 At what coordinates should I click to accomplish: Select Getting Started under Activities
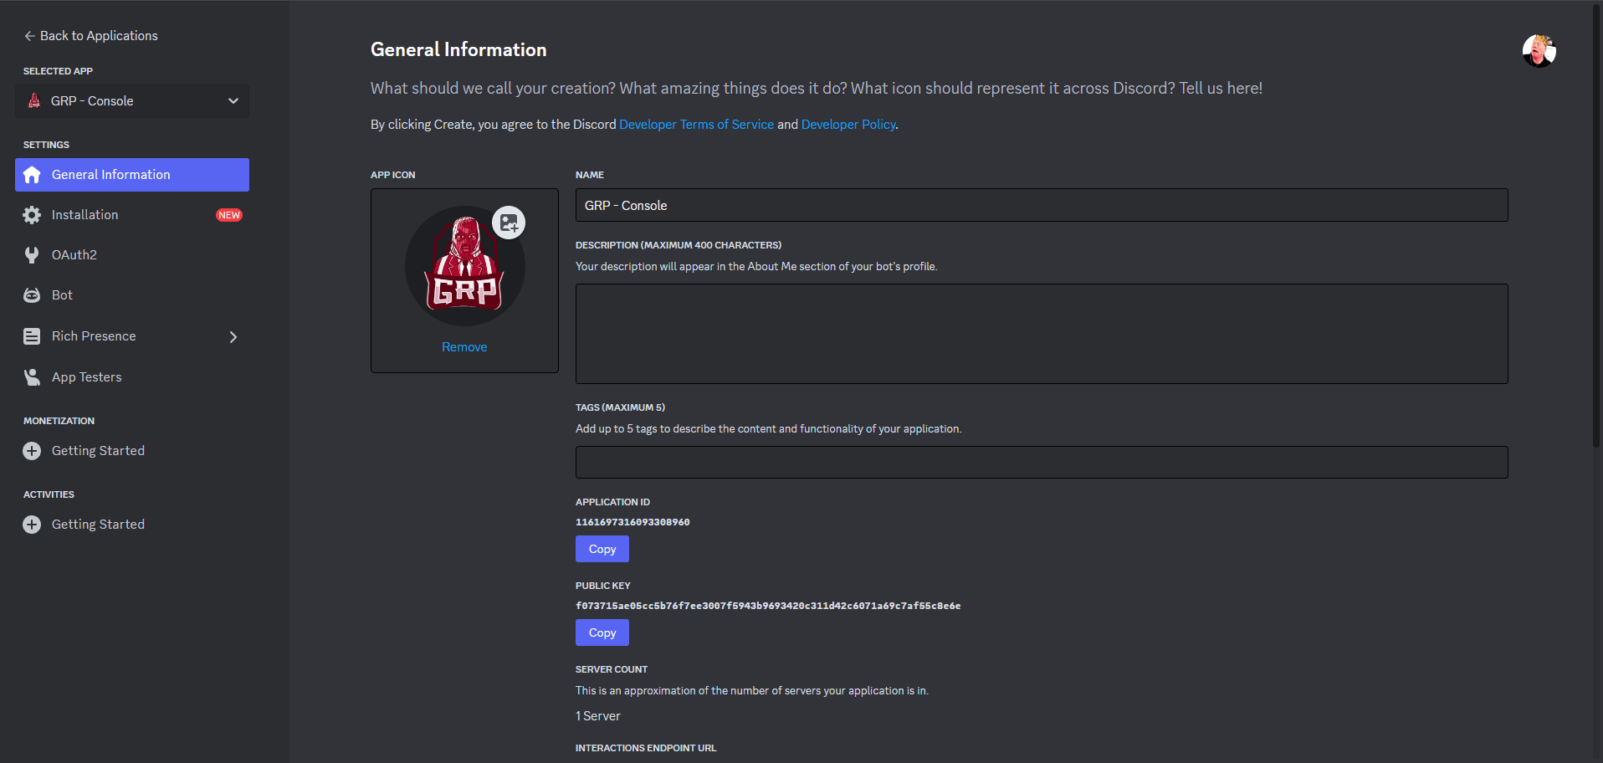point(98,525)
